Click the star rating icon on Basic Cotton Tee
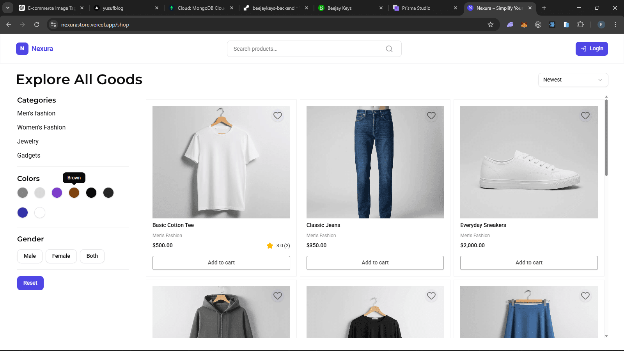Image resolution: width=624 pixels, height=351 pixels. (270, 246)
